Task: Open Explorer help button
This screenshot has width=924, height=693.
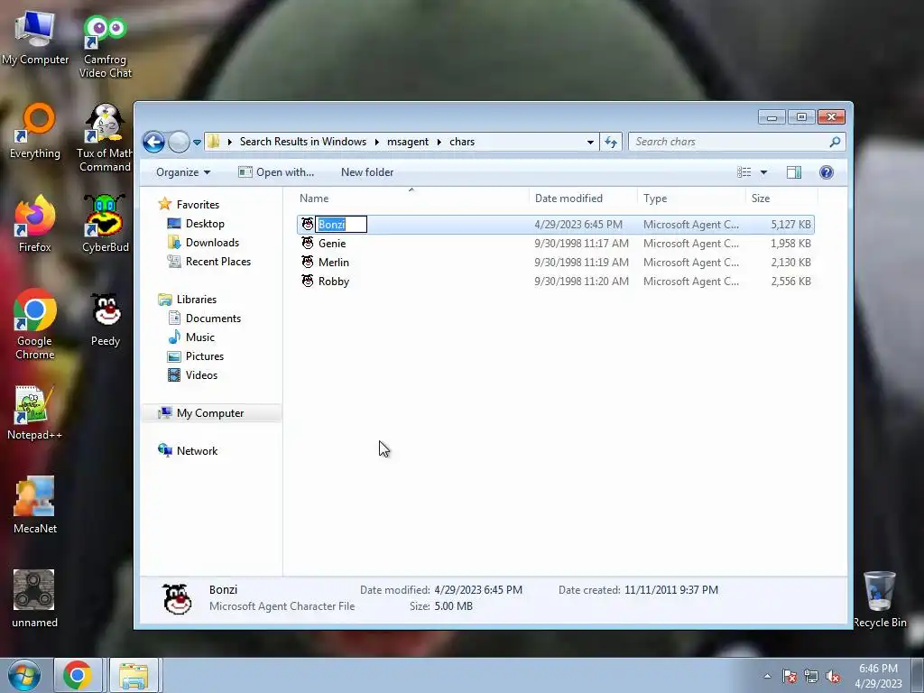Action: (x=827, y=172)
